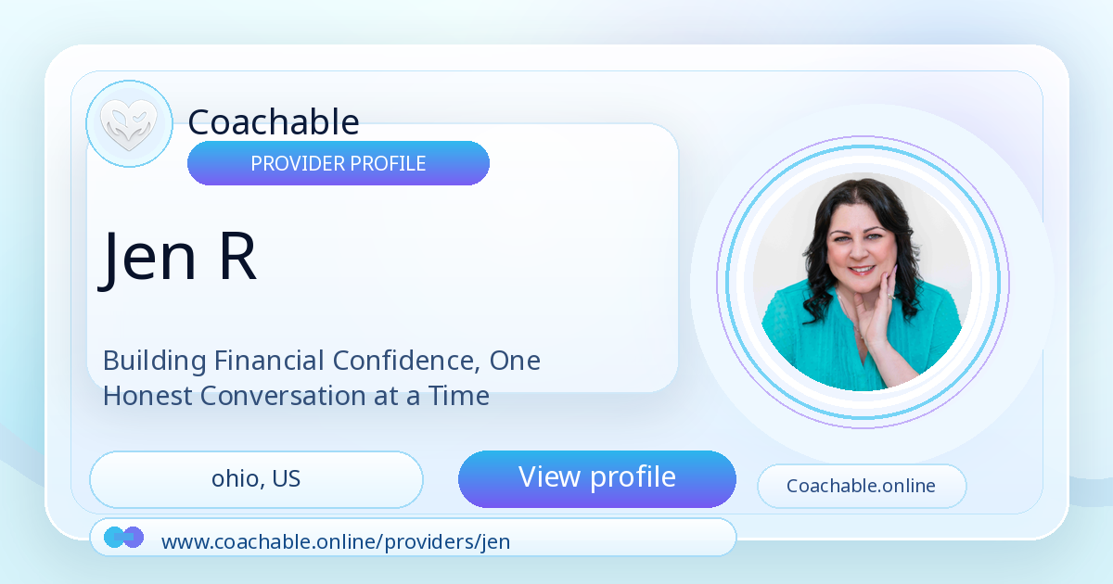Follow the www.coachable.online/providers/jen URL
Viewport: 1113px width, 584px height.
point(336,541)
